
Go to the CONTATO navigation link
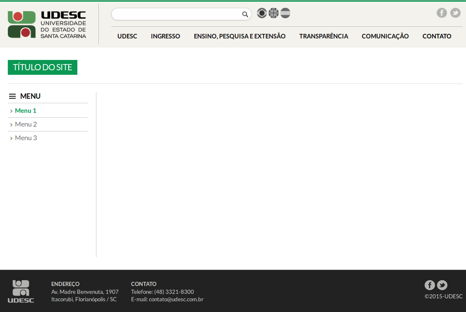436,36
